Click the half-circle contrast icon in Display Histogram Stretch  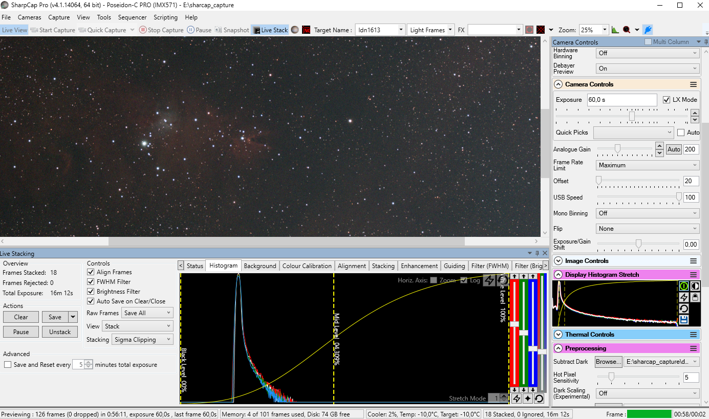pyautogui.click(x=695, y=286)
